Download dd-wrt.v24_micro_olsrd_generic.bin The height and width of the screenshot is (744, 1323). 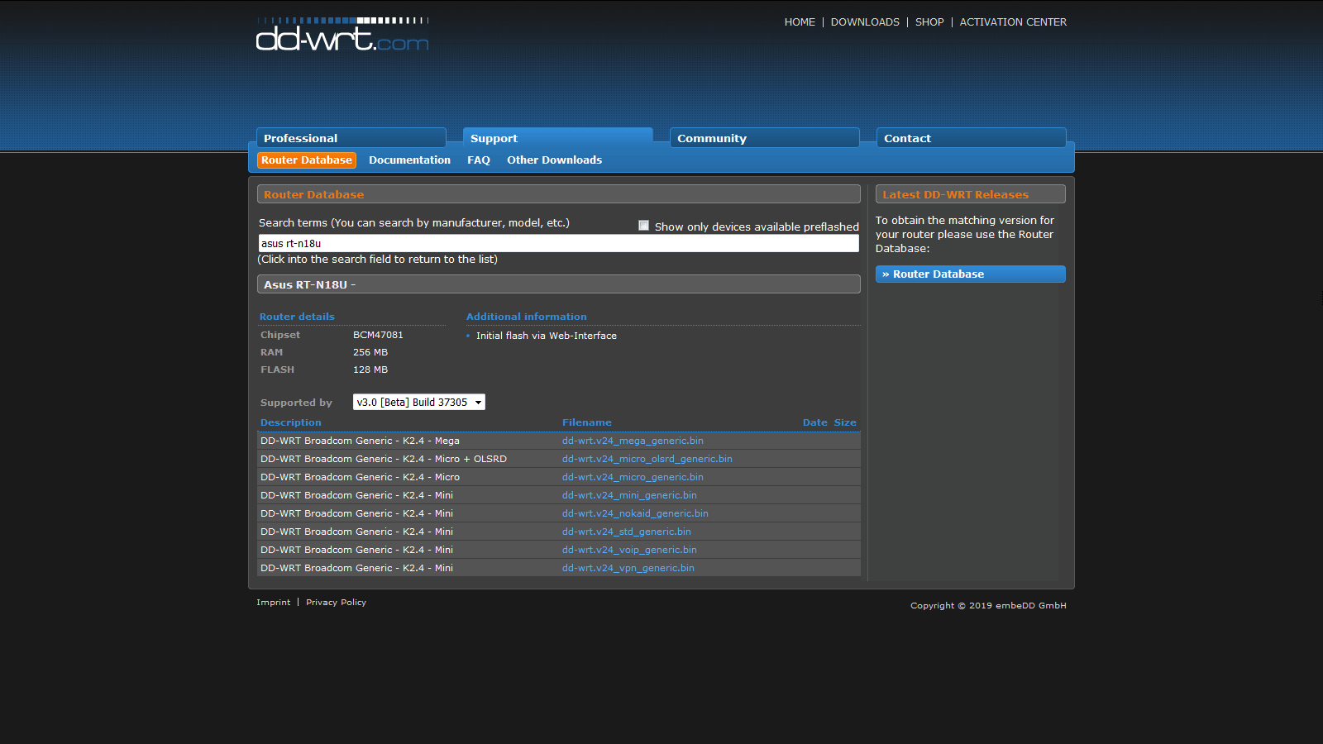647,459
